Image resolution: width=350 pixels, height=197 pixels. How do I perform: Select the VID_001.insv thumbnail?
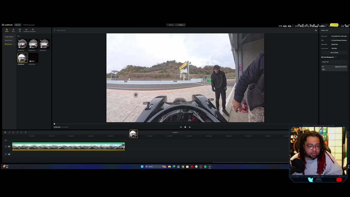[33, 44]
